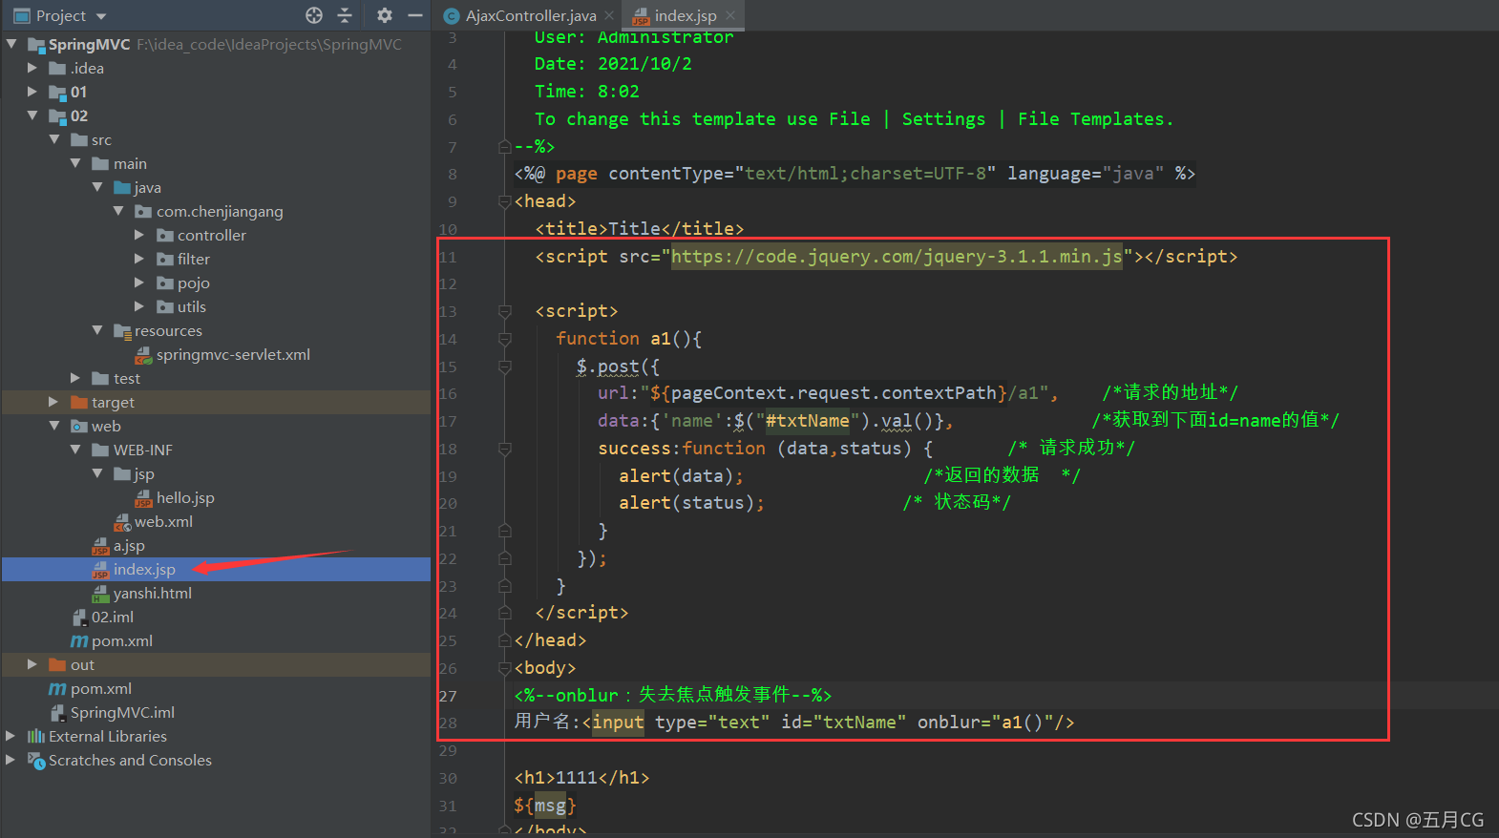Select the WEB-INF folder
Image resolution: width=1499 pixels, height=838 pixels.
(x=142, y=450)
